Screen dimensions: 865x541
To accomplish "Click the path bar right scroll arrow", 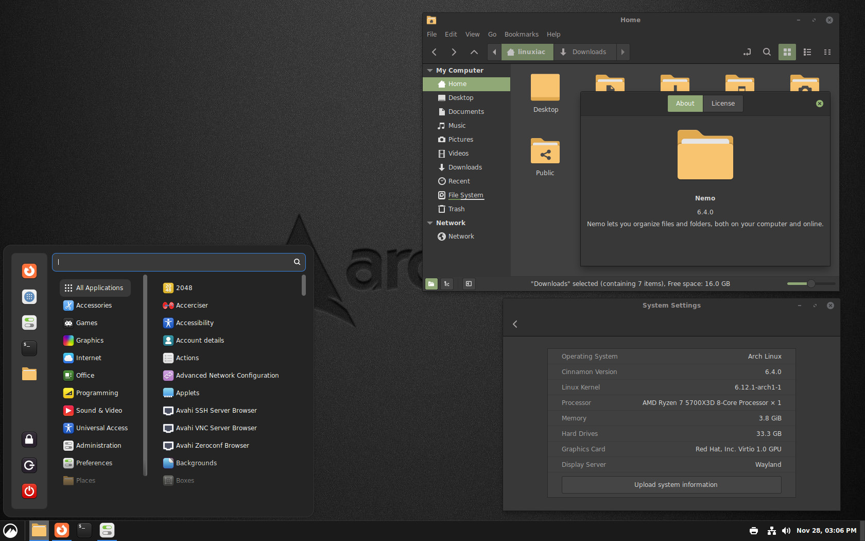I will [622, 52].
